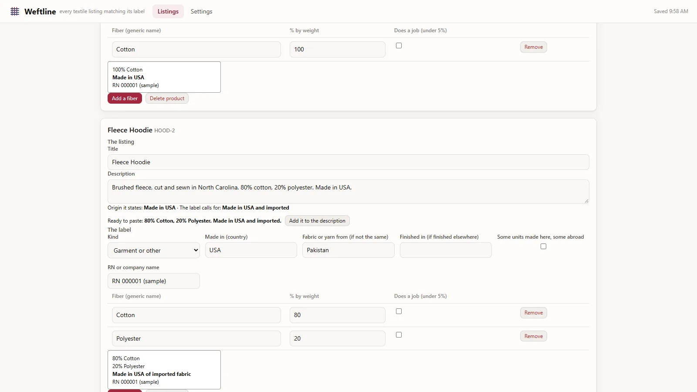Click the '20% Polyester' label preview line
Viewport: 697px width, 392px height.
[x=129, y=366]
